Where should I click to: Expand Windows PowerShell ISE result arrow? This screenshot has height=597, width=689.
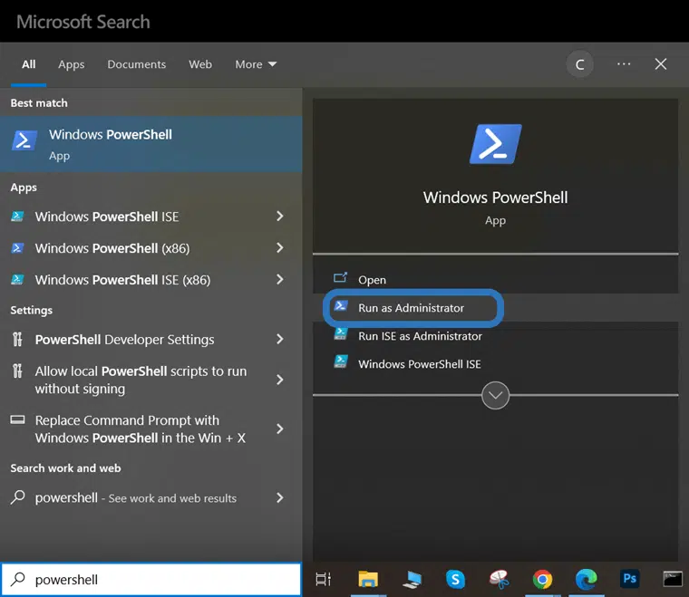coord(280,216)
